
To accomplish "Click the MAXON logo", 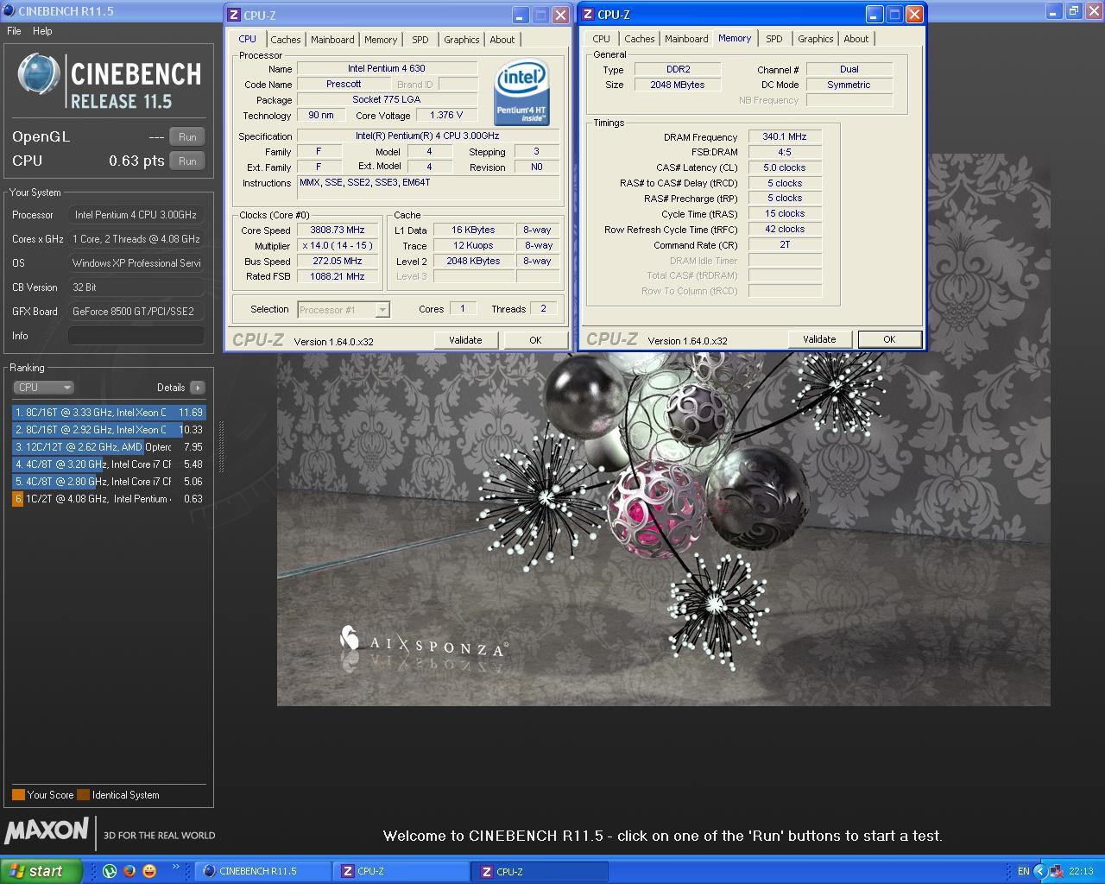I will pyautogui.click(x=47, y=830).
